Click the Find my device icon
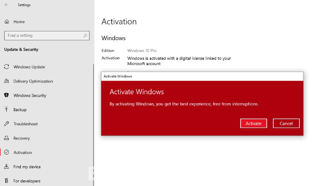This screenshot has height=186, width=319. (7, 167)
